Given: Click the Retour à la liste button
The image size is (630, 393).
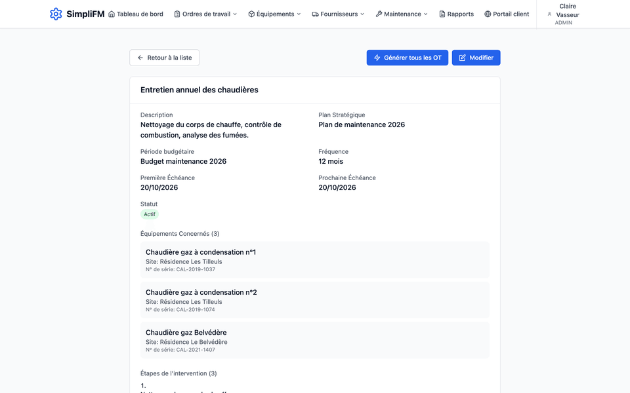Looking at the screenshot, I should pos(164,58).
